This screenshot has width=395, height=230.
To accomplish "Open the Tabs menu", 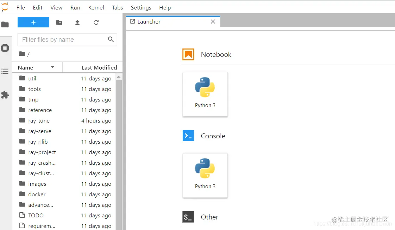I will coord(117,7).
